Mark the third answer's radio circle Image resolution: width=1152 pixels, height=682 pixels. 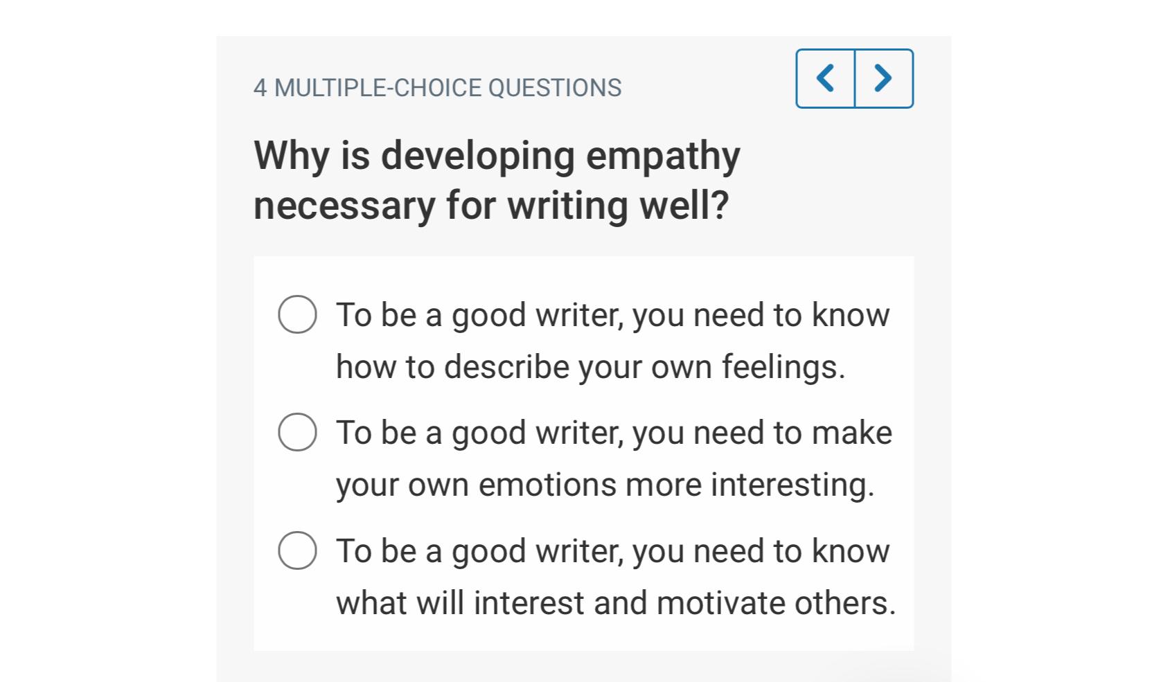297,552
